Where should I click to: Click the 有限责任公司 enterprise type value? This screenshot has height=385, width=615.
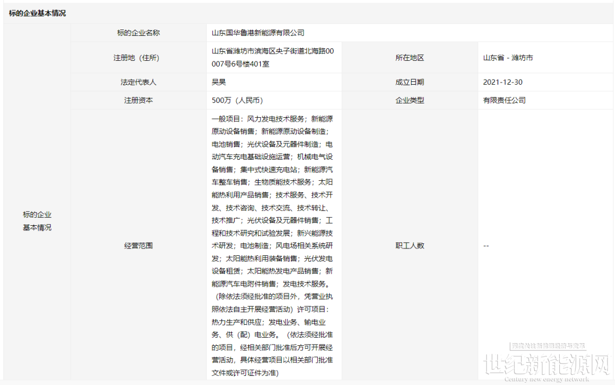point(504,100)
